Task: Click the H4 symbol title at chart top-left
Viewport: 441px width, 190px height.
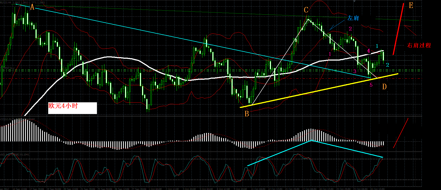Action: (23, 2)
